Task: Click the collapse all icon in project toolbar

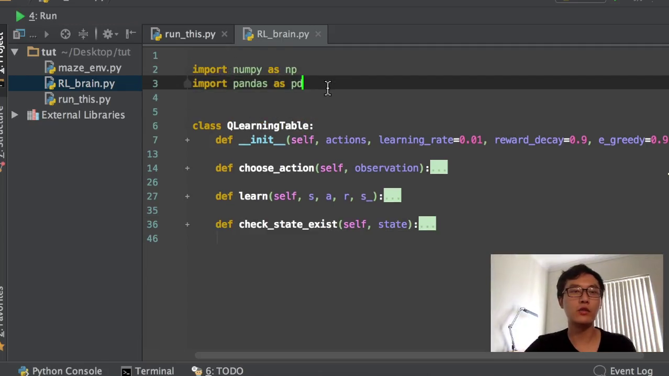Action: [83, 35]
